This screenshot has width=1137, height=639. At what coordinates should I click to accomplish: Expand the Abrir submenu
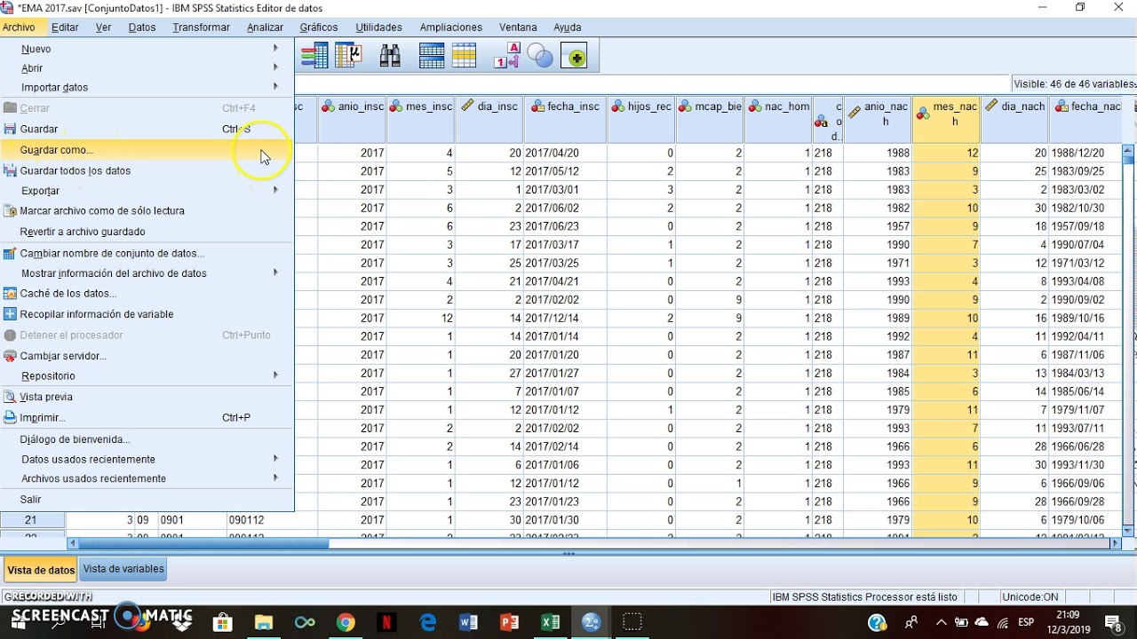coord(147,68)
